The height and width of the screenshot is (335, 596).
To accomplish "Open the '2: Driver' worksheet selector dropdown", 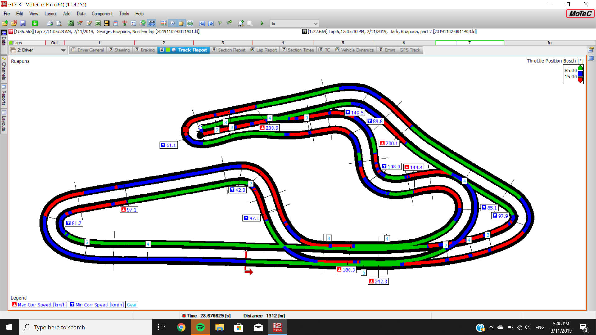I will (x=63, y=50).
